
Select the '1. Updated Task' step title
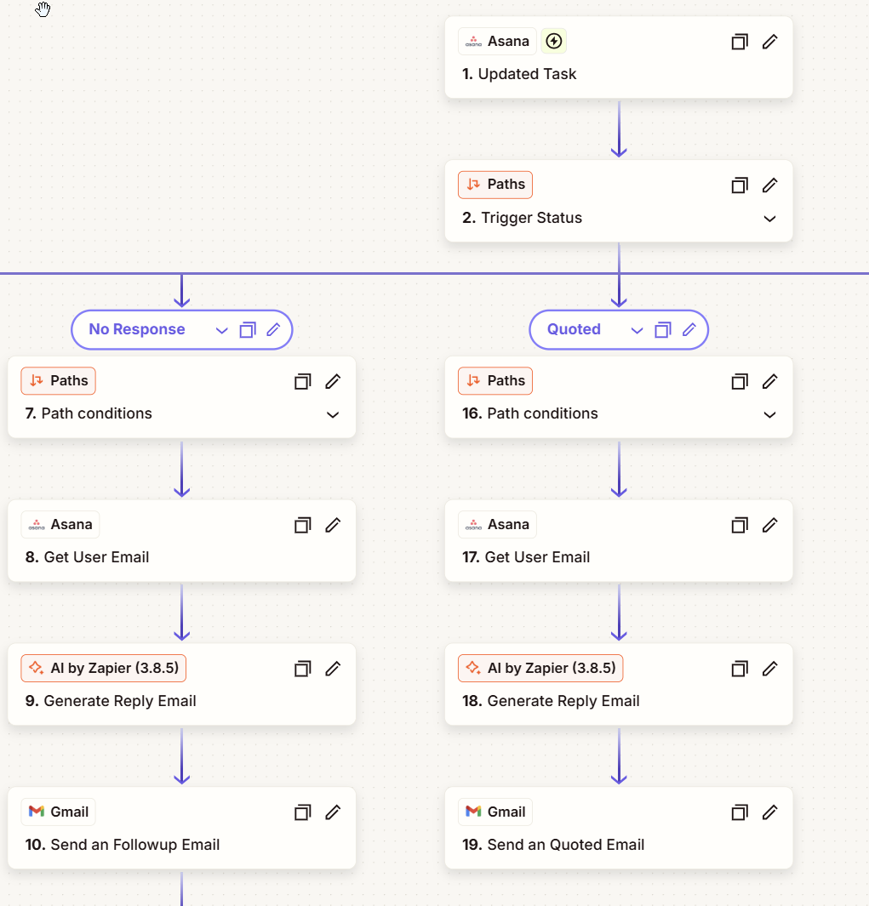[519, 74]
